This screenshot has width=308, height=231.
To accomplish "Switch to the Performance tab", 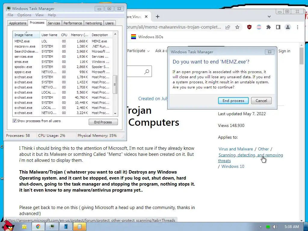I will click(73, 23).
